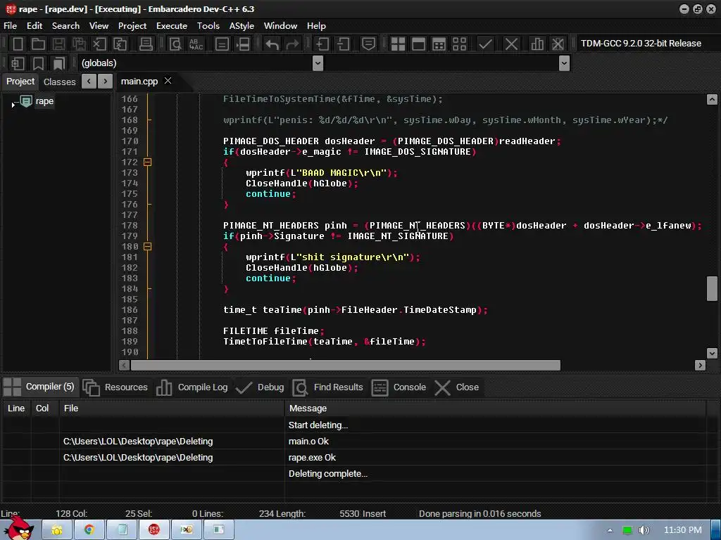Click the Close All files icon
721x540 pixels.
120,44
